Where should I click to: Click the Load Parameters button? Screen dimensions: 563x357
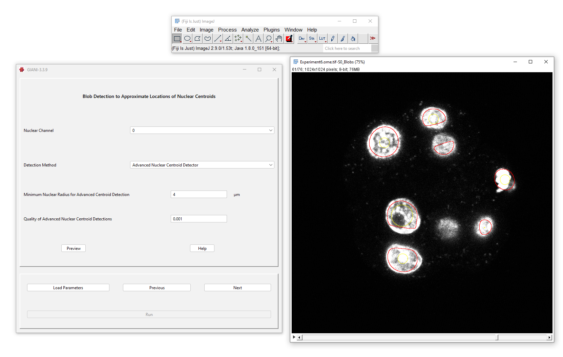(x=68, y=288)
